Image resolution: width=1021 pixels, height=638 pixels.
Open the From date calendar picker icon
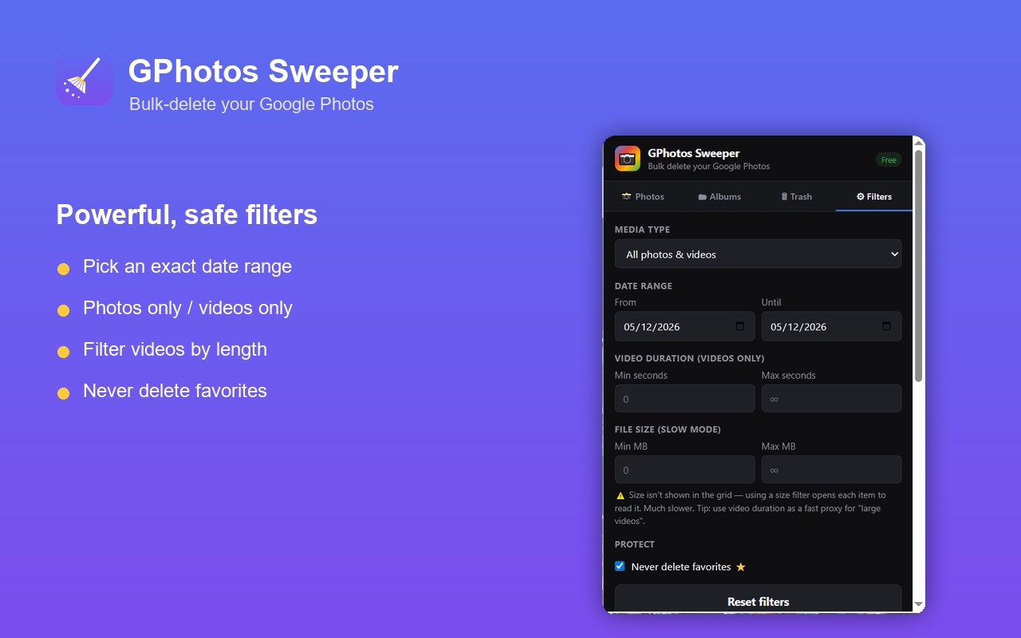coord(739,326)
